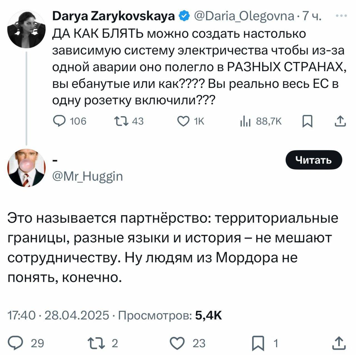Open Darya Zarykovskaya's profile picture

pyautogui.click(x=26, y=30)
